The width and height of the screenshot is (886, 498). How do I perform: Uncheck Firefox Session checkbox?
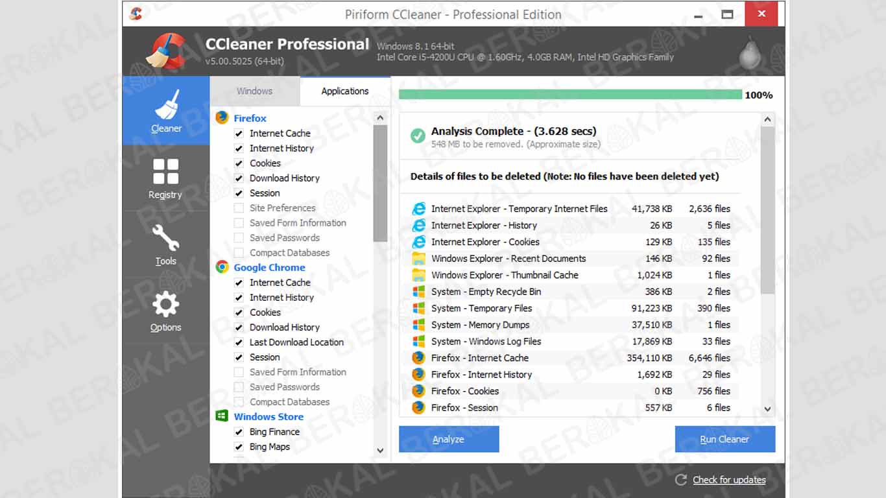(x=239, y=193)
